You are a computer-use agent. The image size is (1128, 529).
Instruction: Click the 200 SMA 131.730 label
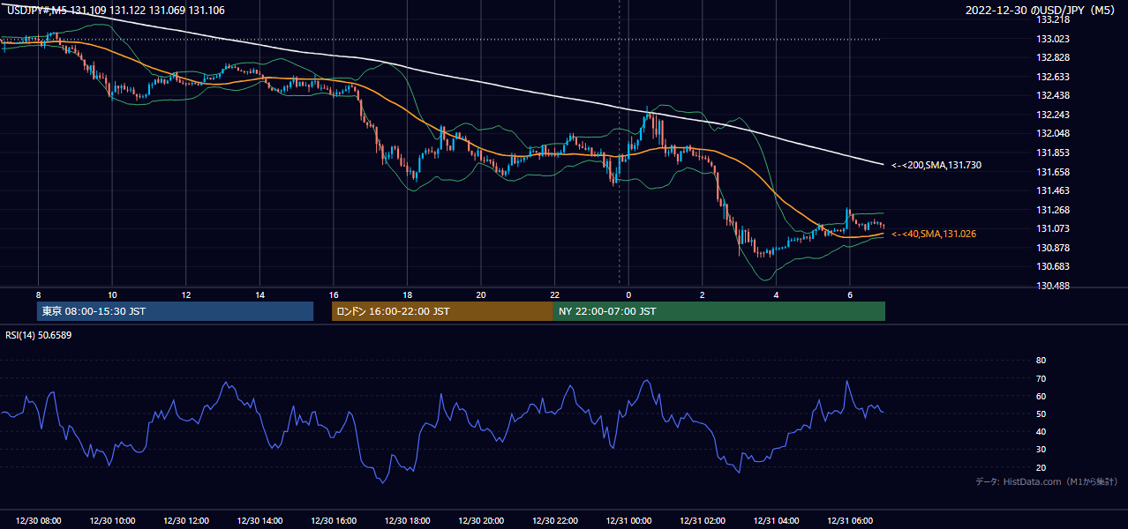pos(936,165)
